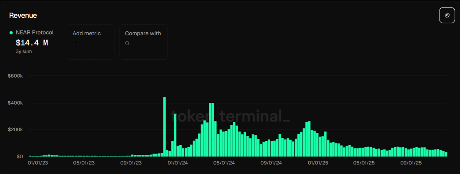
Task: Click the plus icon under Add metric
Action: pyautogui.click(x=75, y=43)
